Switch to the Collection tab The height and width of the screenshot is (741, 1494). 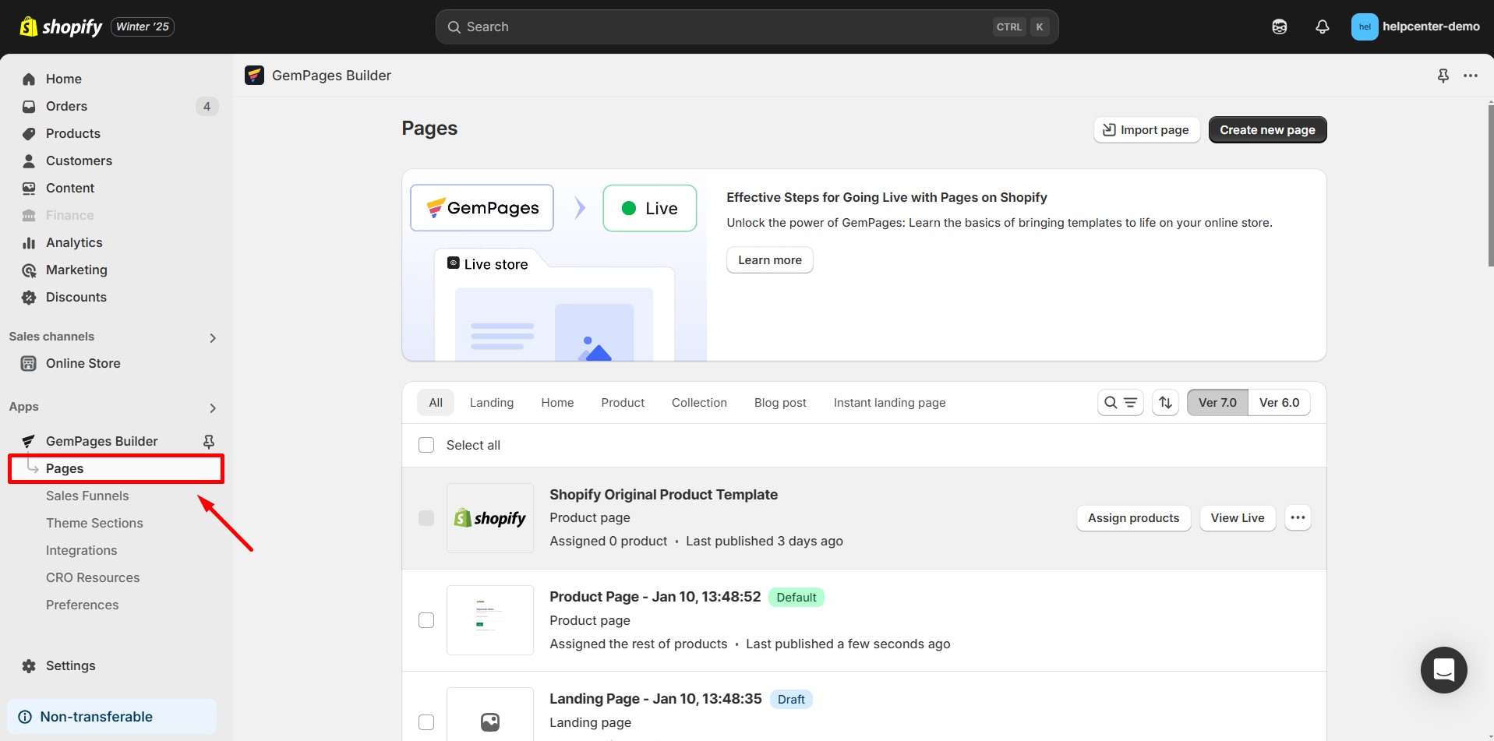699,403
